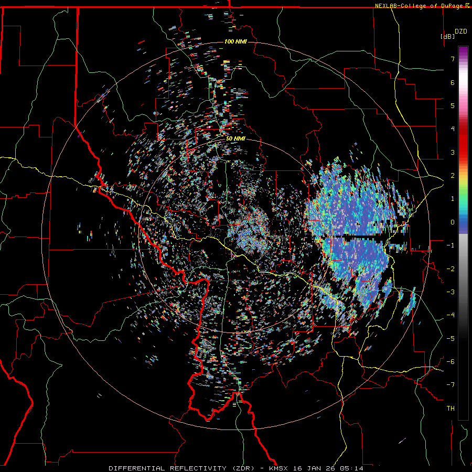This screenshot has height=472, width=472.
Task: Click the -3 value on color scale
Action: (450, 292)
